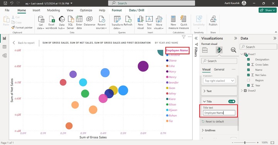Click the Share button
Image resolution: width=278 pixels, height=145 pixels.
click(x=268, y=10)
